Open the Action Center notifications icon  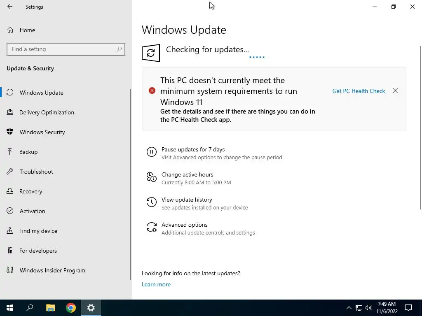point(408,308)
